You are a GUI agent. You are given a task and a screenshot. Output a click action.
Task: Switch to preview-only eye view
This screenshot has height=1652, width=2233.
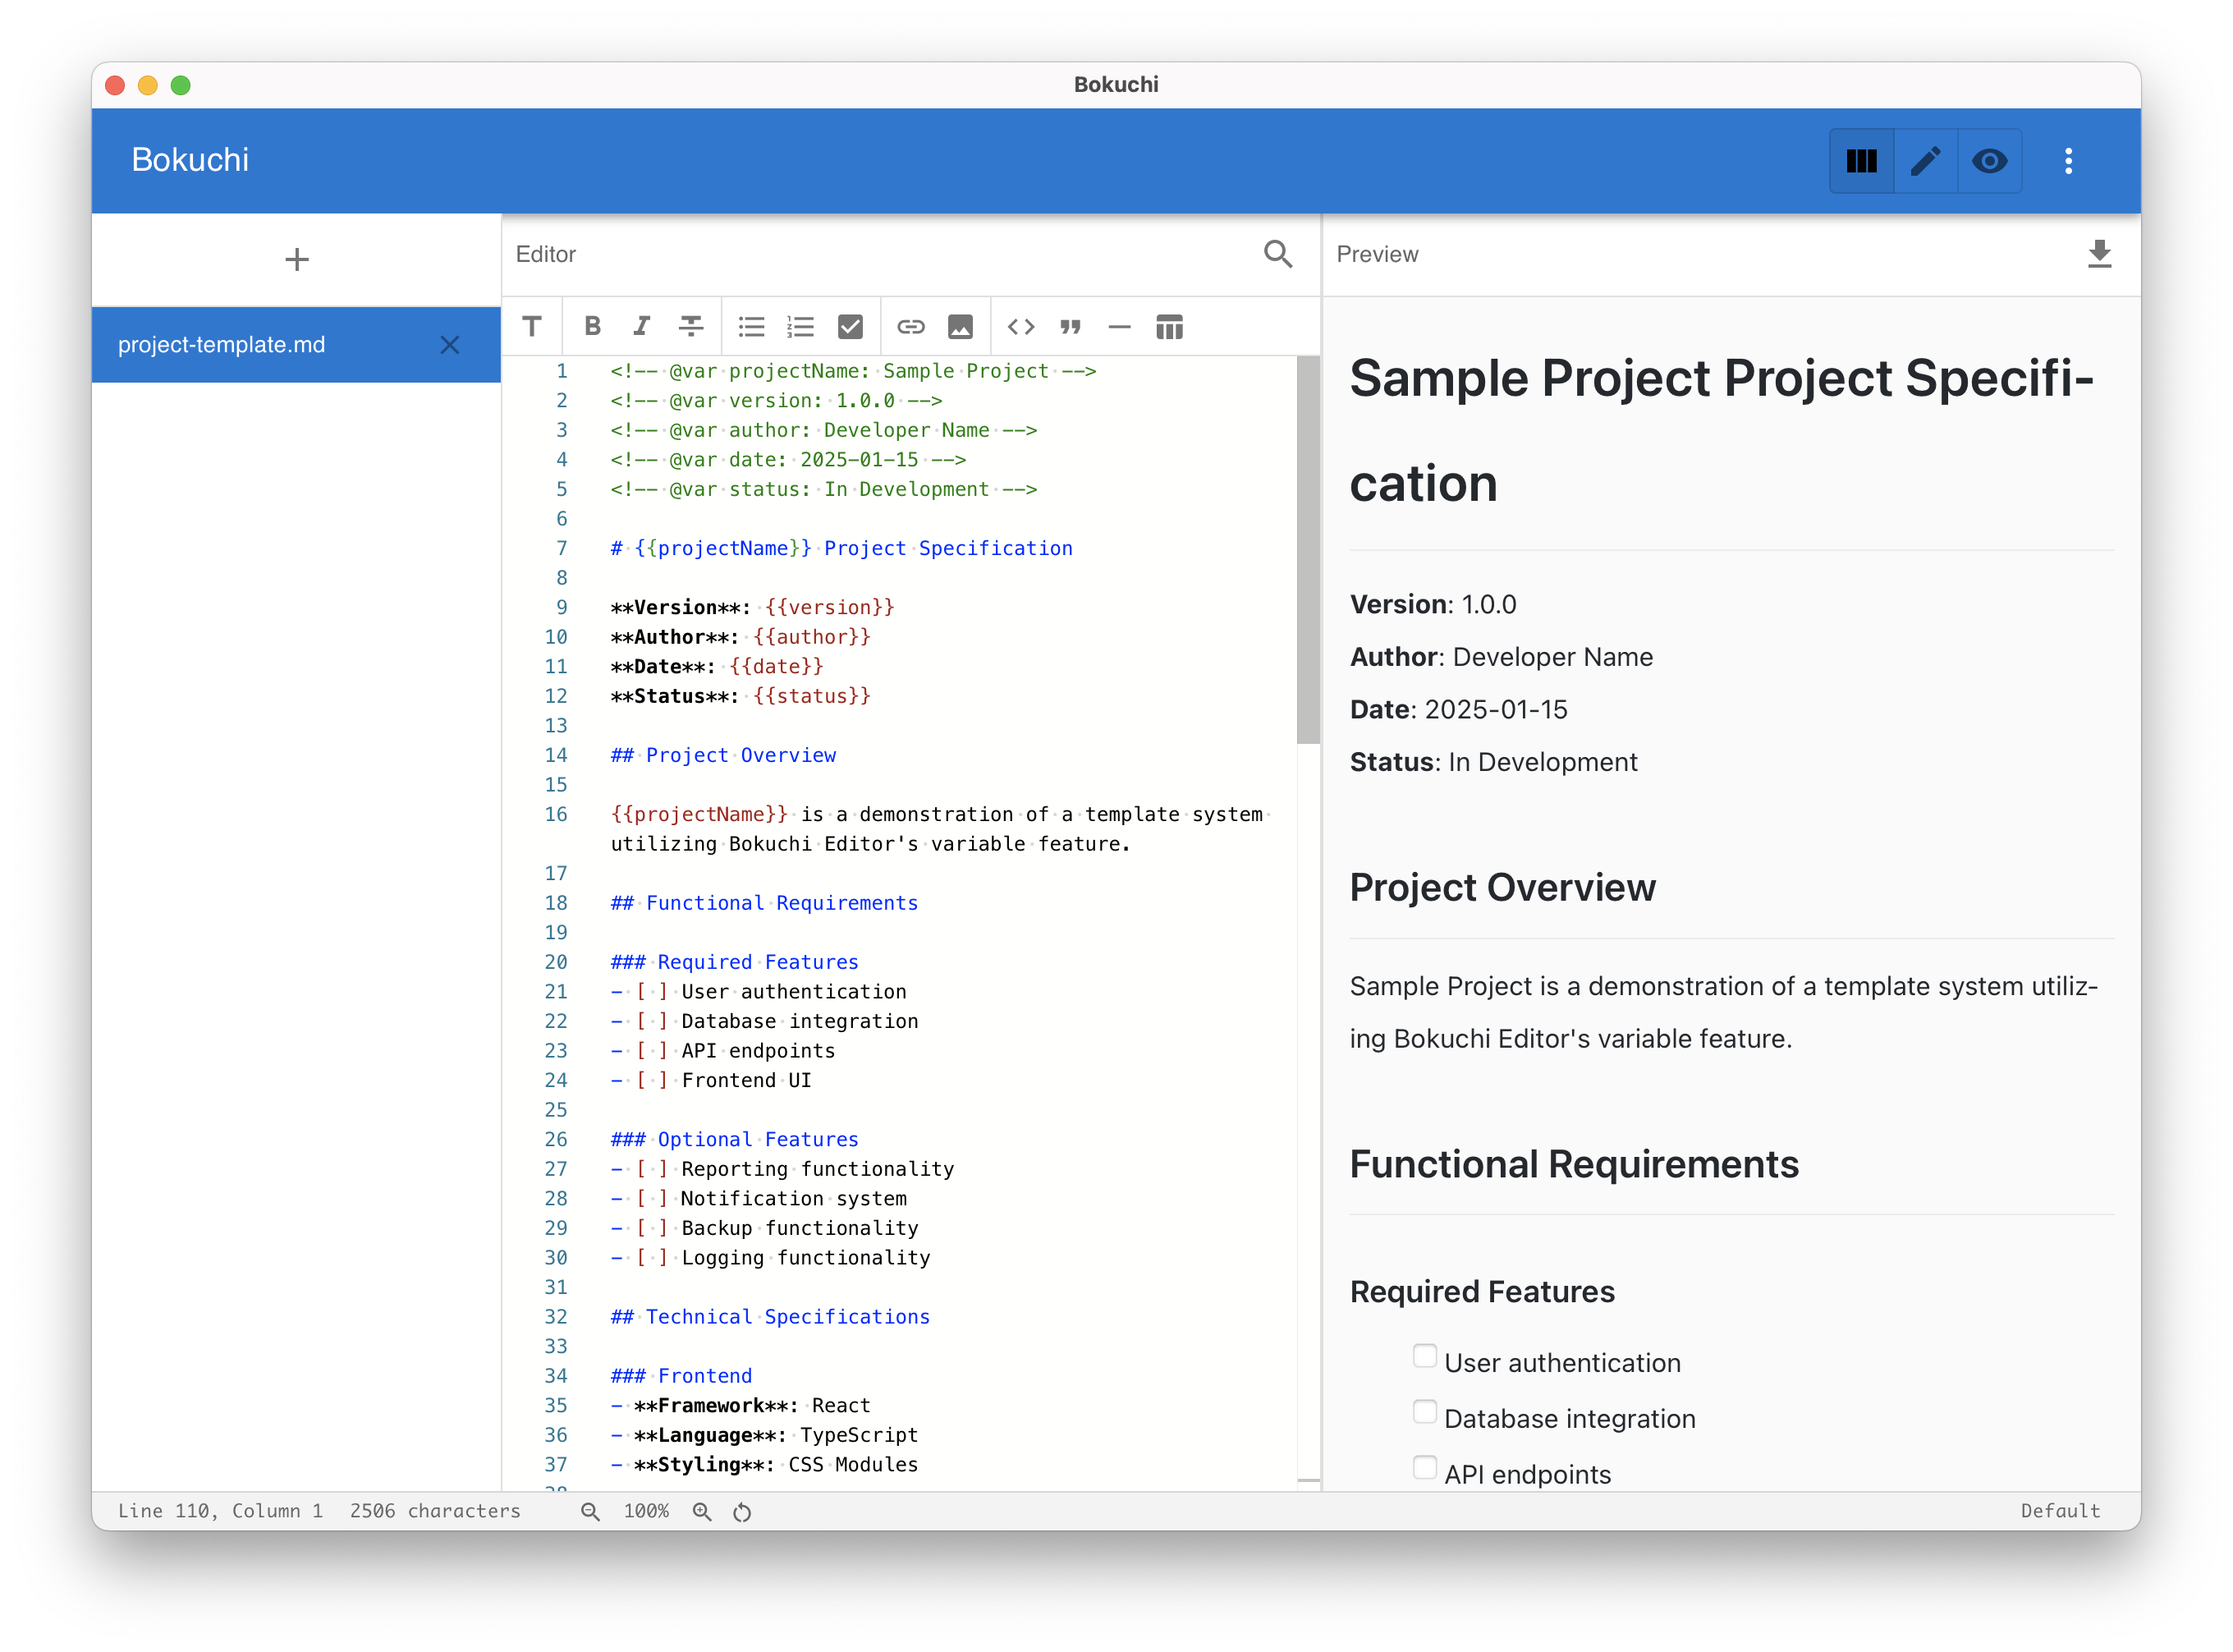pos(1989,161)
